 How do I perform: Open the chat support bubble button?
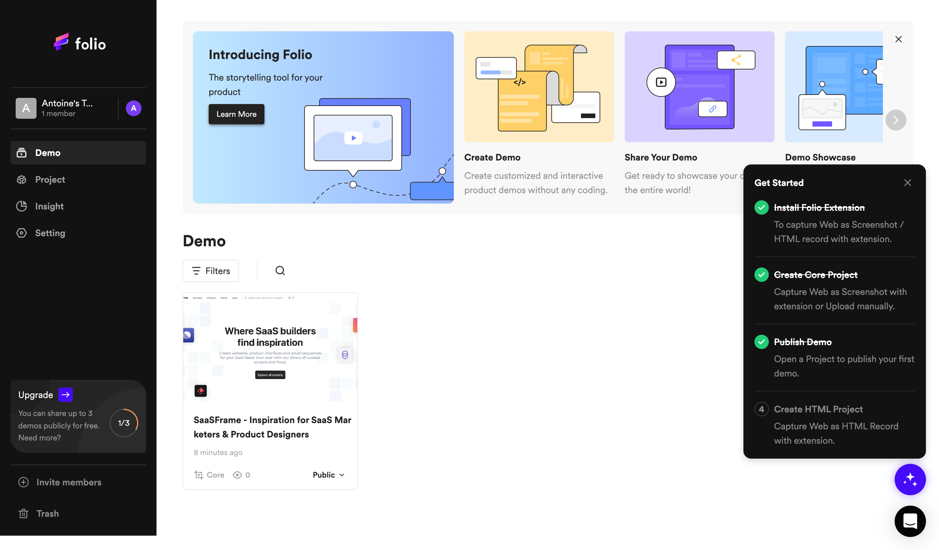tap(910, 521)
